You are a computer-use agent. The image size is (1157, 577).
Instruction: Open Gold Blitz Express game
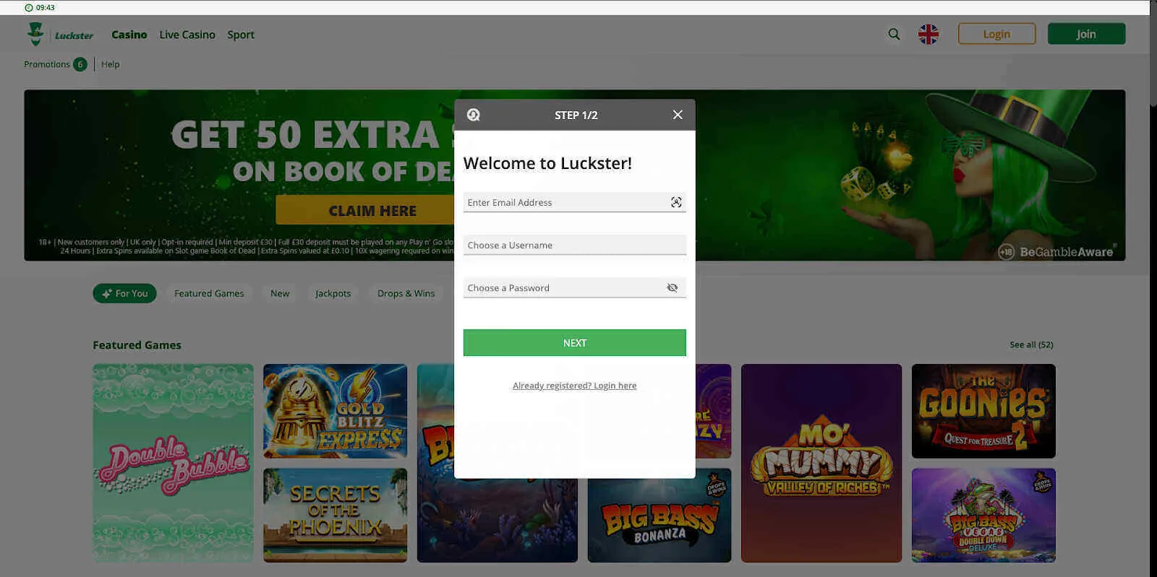click(x=335, y=411)
